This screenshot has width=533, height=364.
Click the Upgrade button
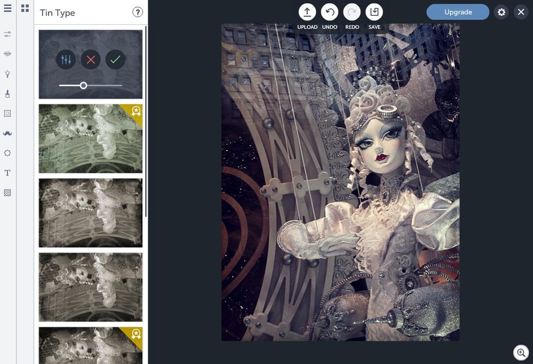(458, 12)
